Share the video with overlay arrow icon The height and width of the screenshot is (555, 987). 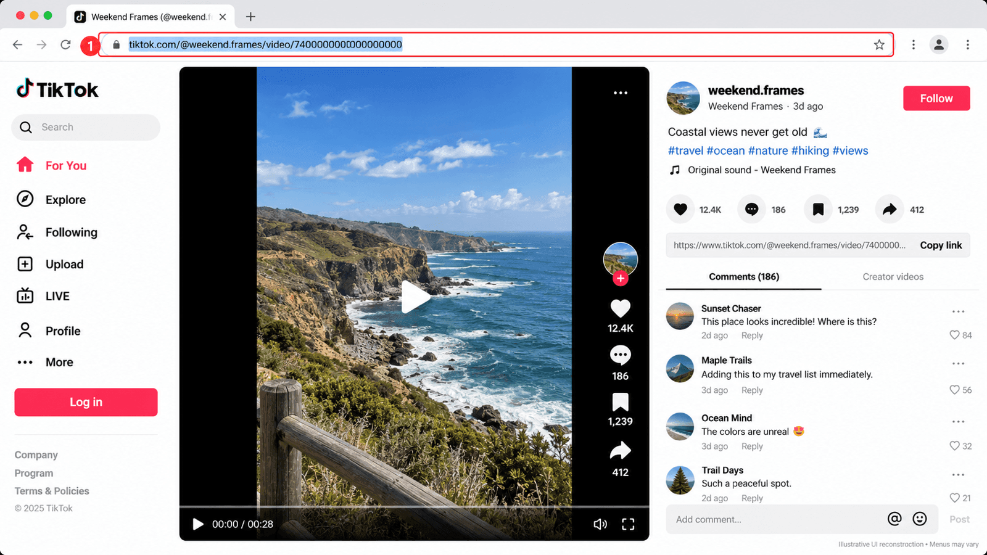coord(621,451)
